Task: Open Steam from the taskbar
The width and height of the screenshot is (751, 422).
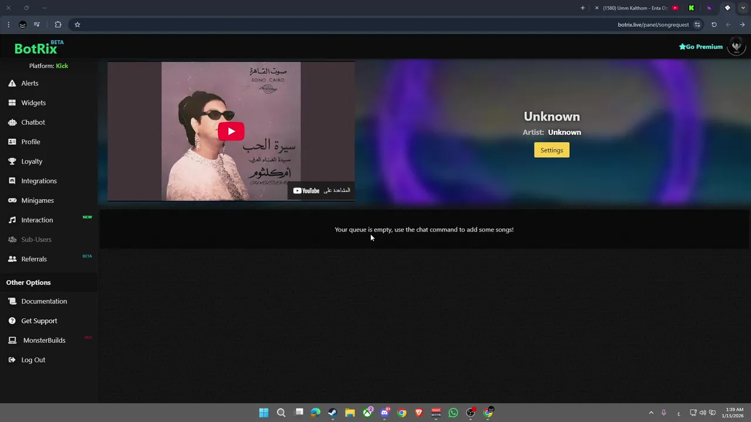Action: (333, 413)
